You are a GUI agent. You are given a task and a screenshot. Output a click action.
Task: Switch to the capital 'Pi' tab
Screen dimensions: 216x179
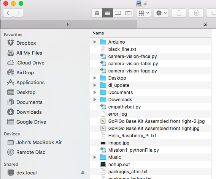(x=69, y=24)
